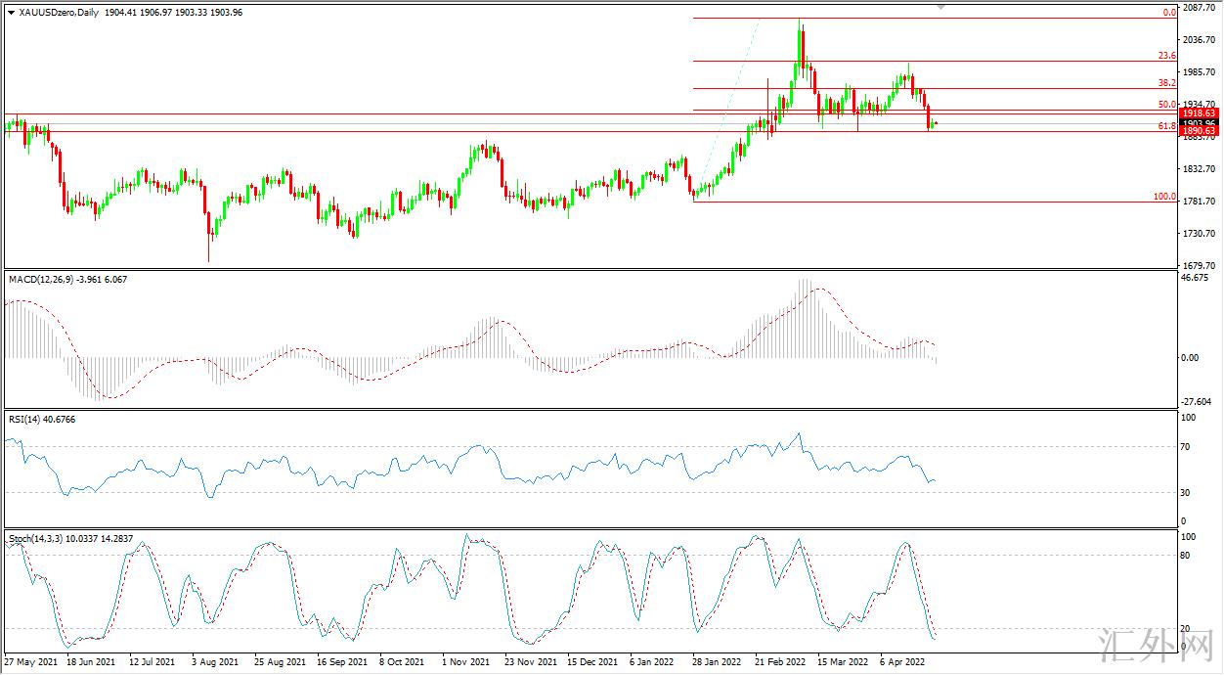Click the red 1918.63 price label
This screenshot has width=1224, height=675.
click(x=1198, y=113)
